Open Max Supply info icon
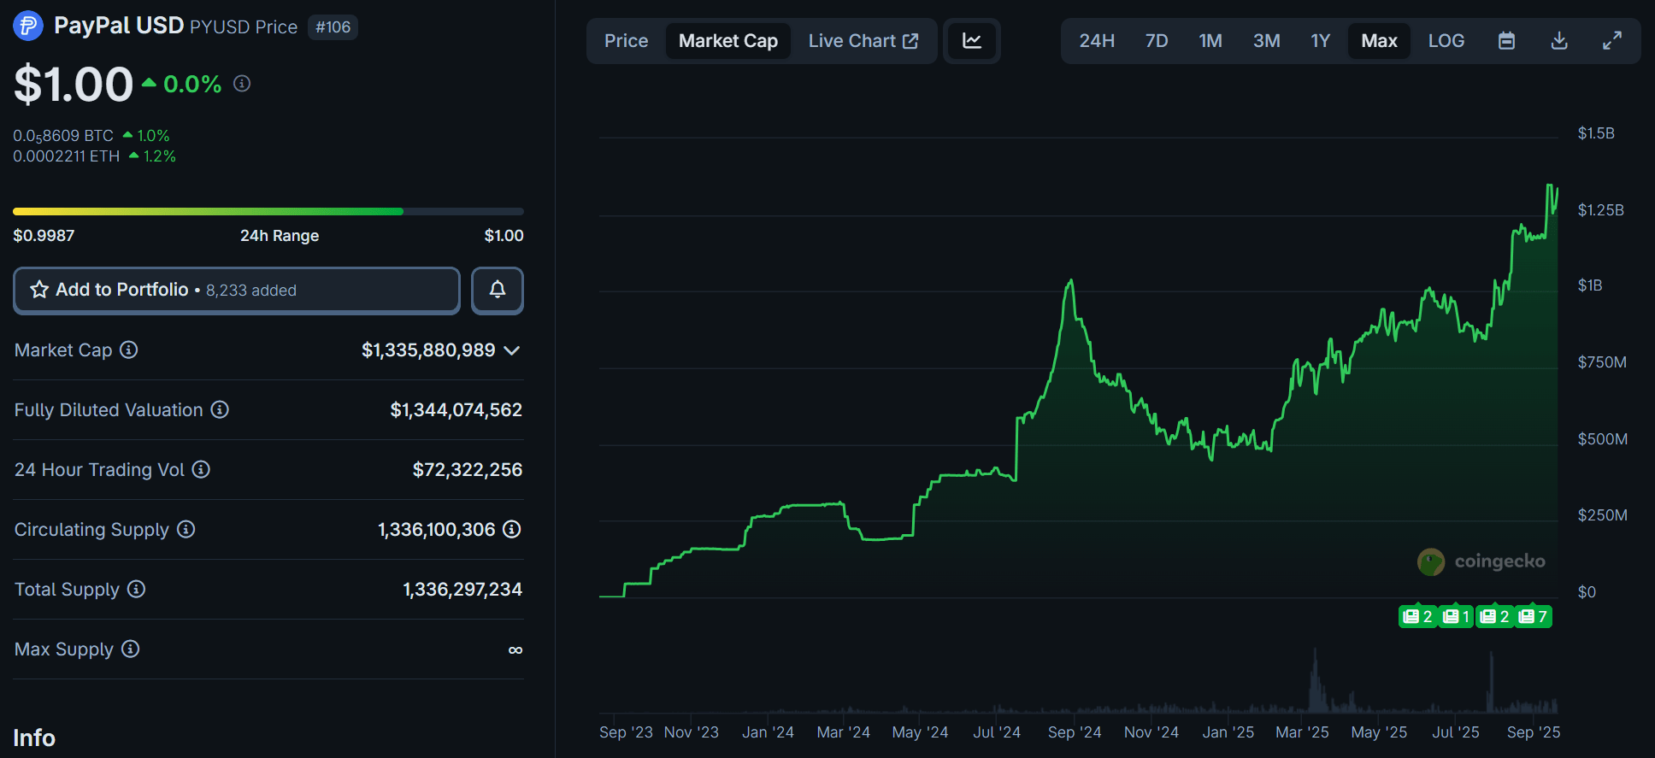 [130, 649]
